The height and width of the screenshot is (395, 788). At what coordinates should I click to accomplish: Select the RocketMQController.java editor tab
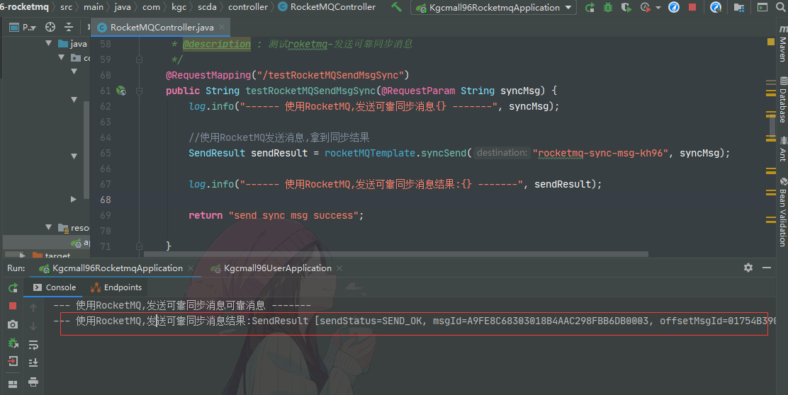162,27
